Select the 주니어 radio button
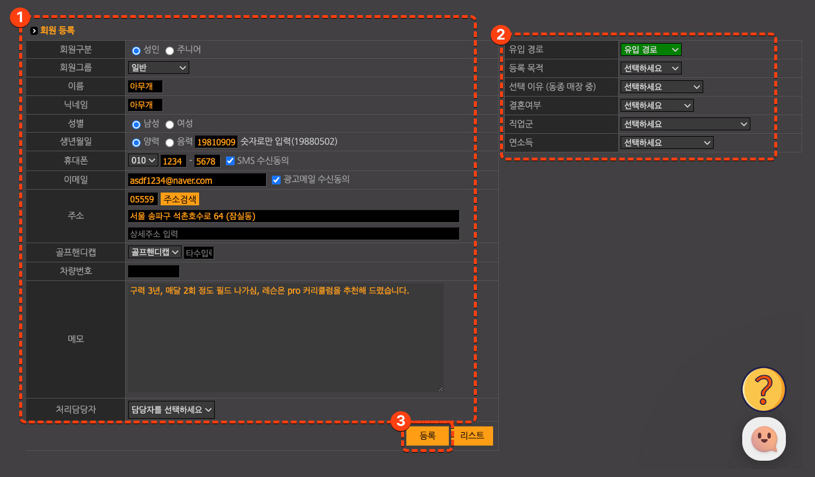 [x=170, y=51]
